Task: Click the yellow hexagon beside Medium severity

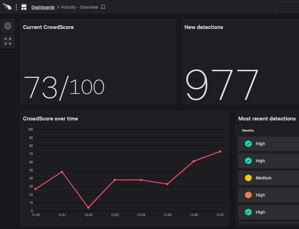Action: (x=248, y=178)
